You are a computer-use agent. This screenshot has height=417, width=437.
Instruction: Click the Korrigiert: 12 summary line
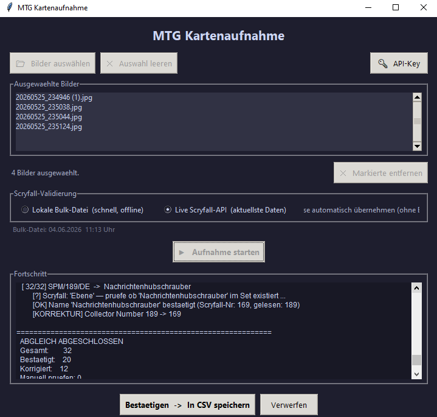[x=44, y=369]
